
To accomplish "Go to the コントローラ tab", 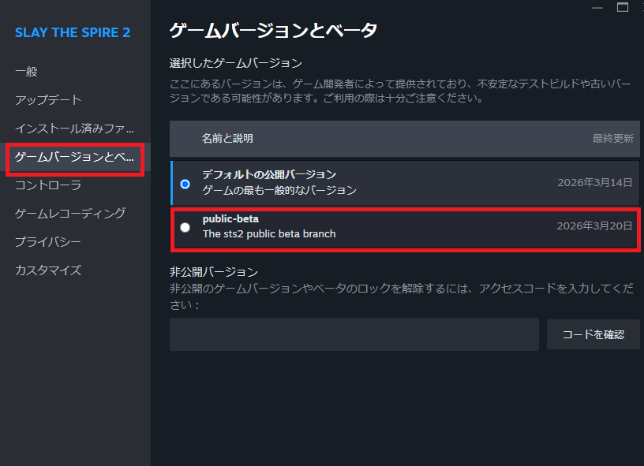I will 48,185.
